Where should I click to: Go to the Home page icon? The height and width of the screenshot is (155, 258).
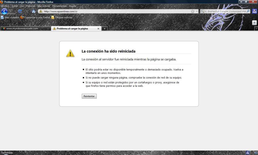pos(34,11)
